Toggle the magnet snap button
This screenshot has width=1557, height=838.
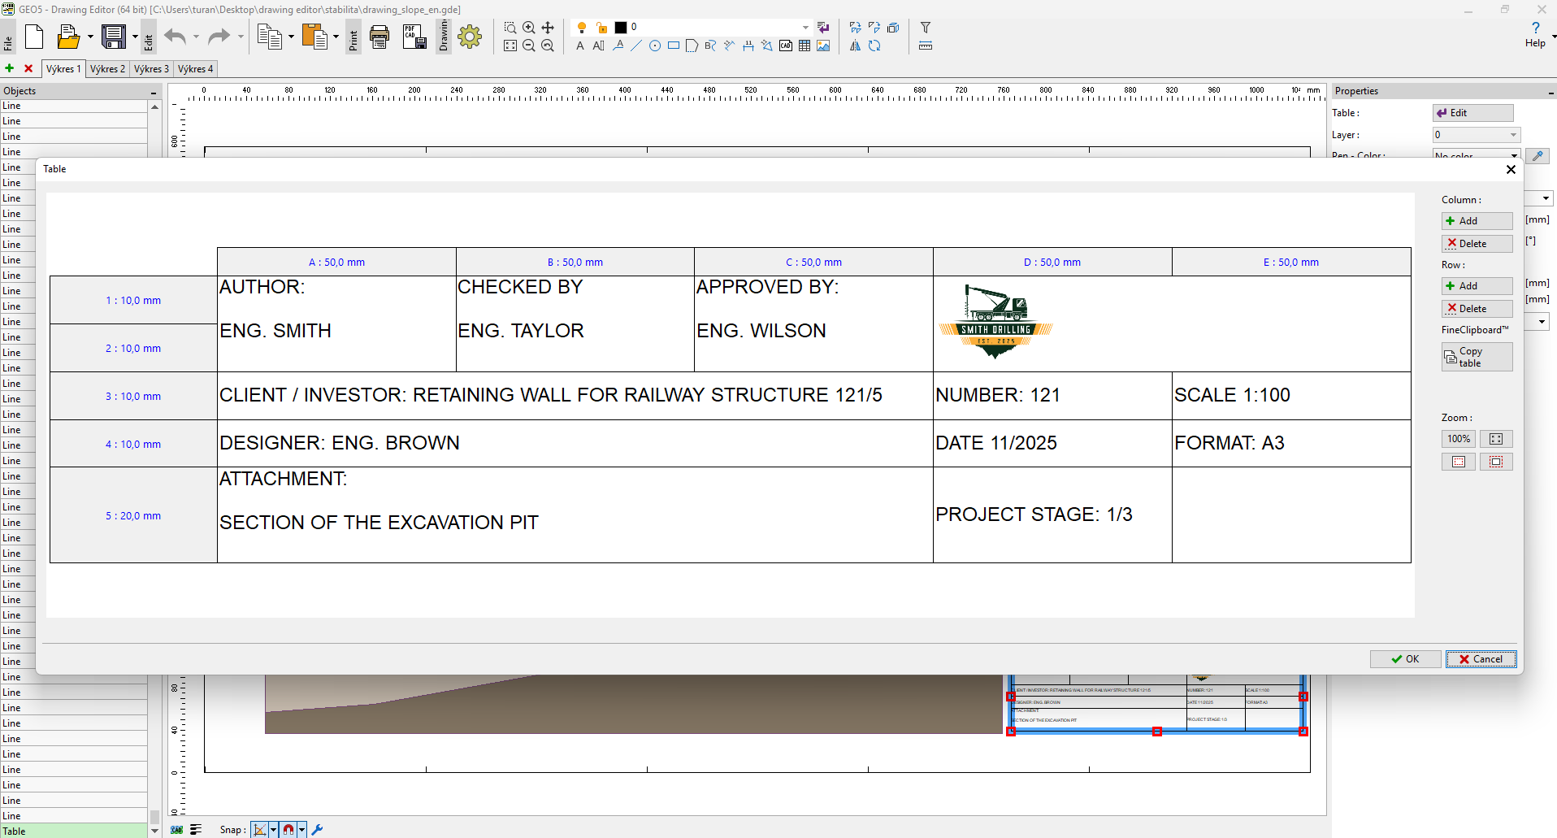tap(288, 830)
